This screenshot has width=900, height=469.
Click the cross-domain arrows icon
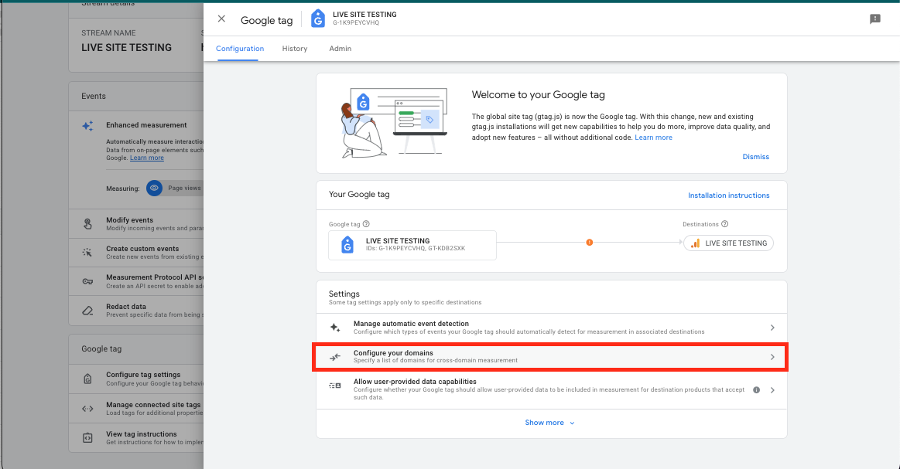pos(335,357)
